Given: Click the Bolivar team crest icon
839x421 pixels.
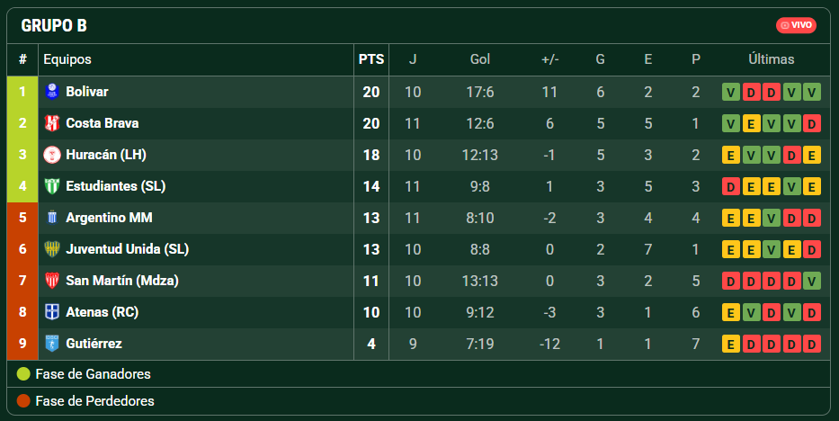Looking at the screenshot, I should [x=52, y=92].
